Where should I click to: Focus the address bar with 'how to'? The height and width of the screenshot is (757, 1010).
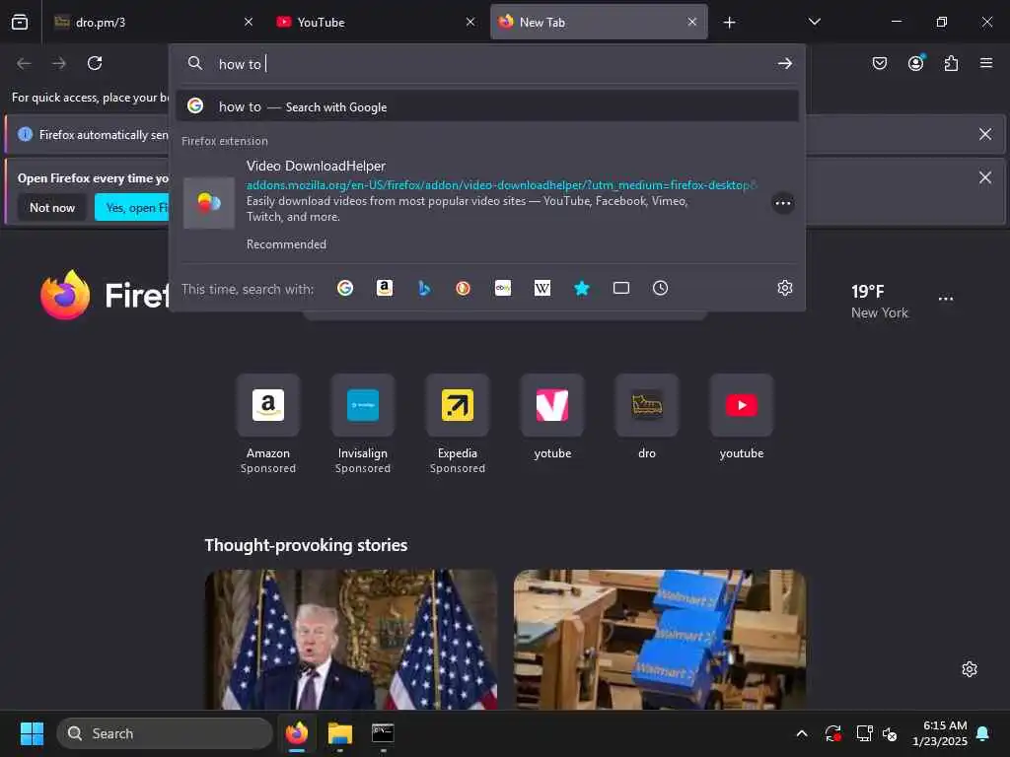click(489, 64)
